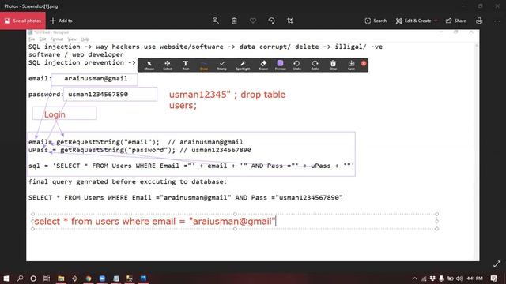Save annotations using the Save icon
Image resolution: width=506 pixels, height=284 pixels.
click(351, 65)
